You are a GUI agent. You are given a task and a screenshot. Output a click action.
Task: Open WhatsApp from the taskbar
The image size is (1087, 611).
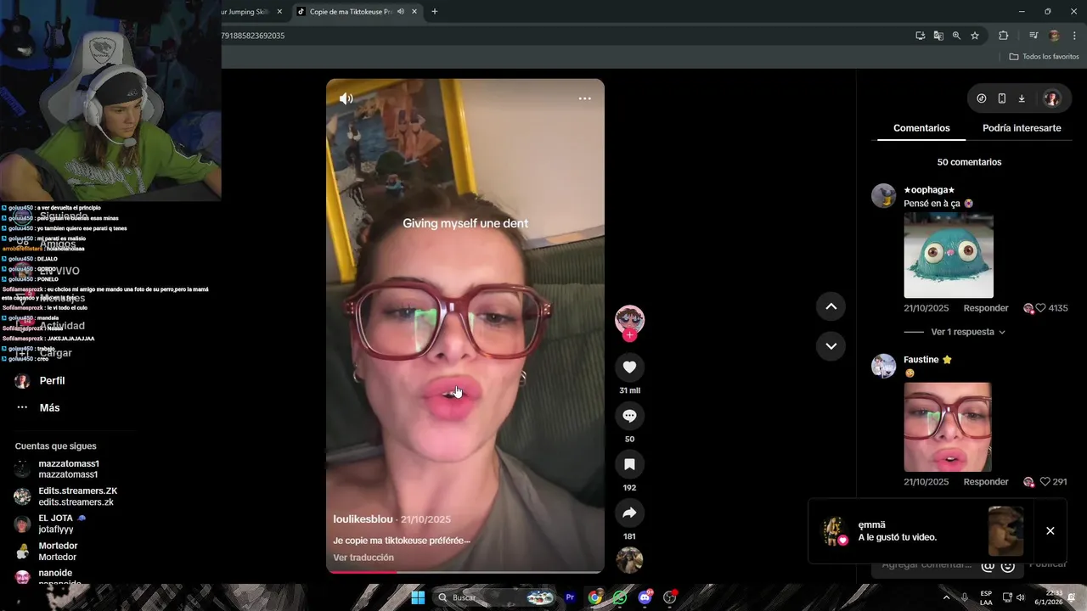[x=620, y=597]
